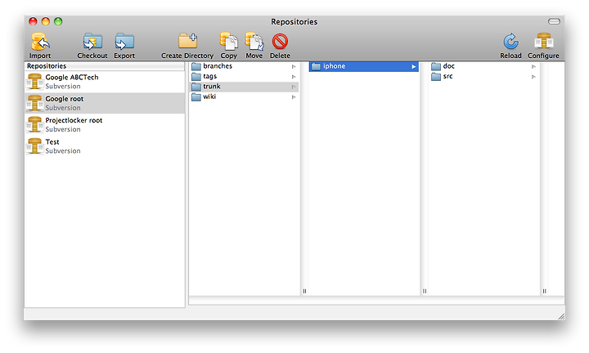Select the Google root repository icon
This screenshot has width=589, height=353.
tap(34, 103)
